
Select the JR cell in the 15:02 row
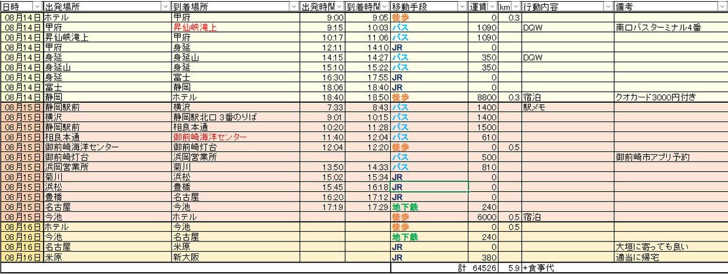(430, 177)
